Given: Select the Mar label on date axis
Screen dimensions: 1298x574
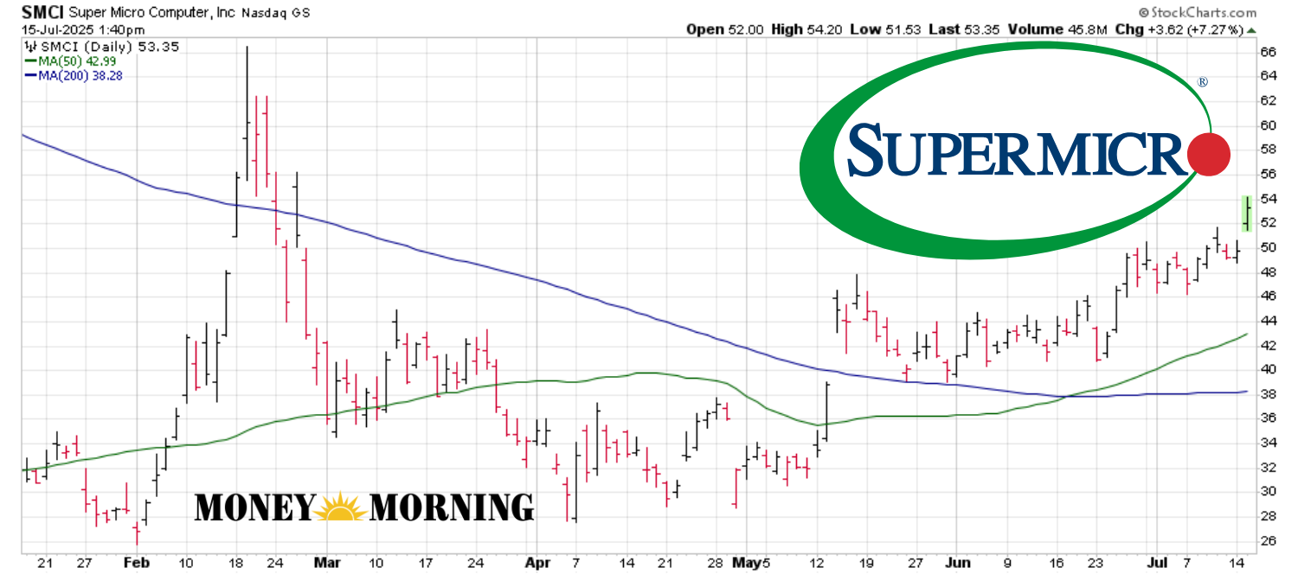Looking at the screenshot, I should (326, 563).
